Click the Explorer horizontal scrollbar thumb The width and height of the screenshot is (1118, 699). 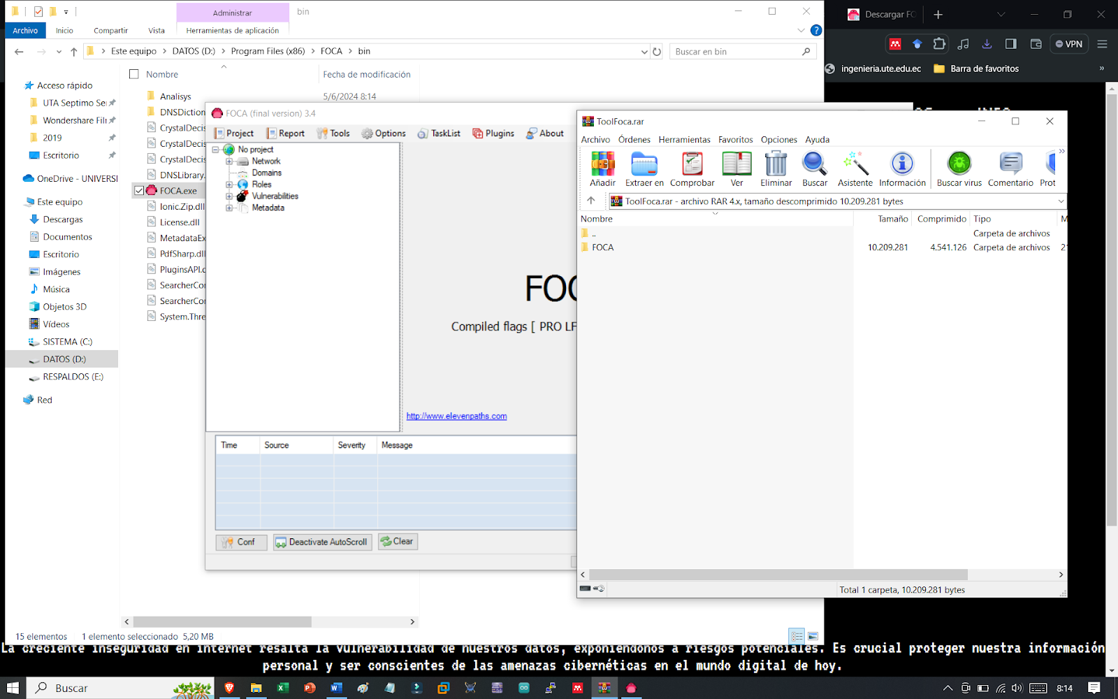pos(222,621)
